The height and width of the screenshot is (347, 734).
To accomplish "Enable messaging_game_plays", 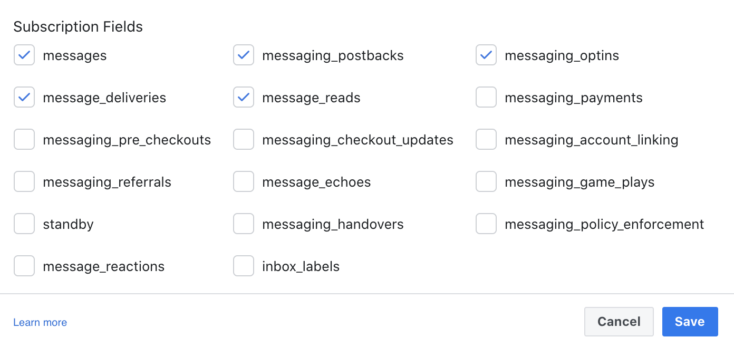I will pyautogui.click(x=486, y=181).
